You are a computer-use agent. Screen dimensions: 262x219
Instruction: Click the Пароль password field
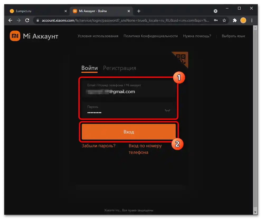(x=128, y=110)
